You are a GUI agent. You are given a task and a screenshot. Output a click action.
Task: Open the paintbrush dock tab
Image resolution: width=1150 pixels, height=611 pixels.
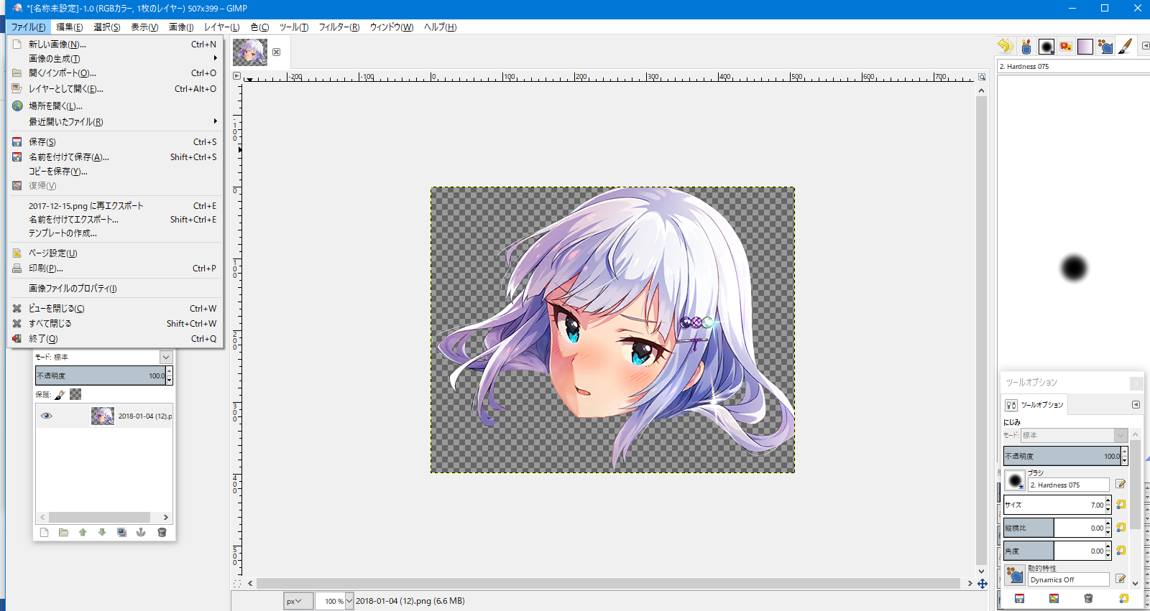pyautogui.click(x=1126, y=46)
